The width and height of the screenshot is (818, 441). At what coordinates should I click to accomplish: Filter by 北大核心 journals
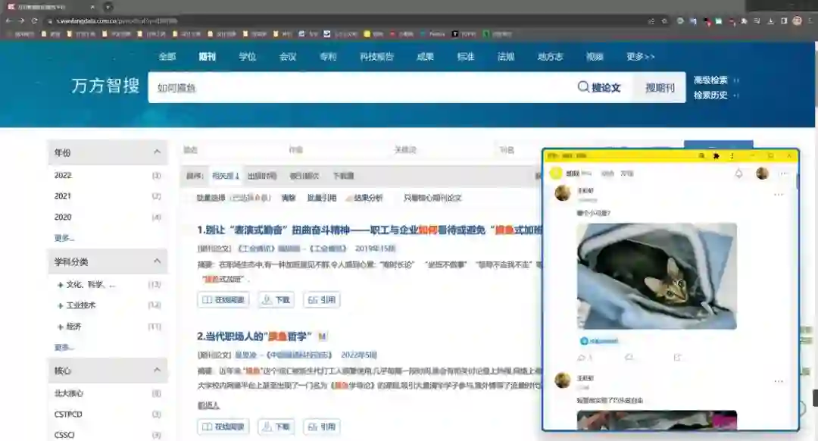[x=69, y=393]
